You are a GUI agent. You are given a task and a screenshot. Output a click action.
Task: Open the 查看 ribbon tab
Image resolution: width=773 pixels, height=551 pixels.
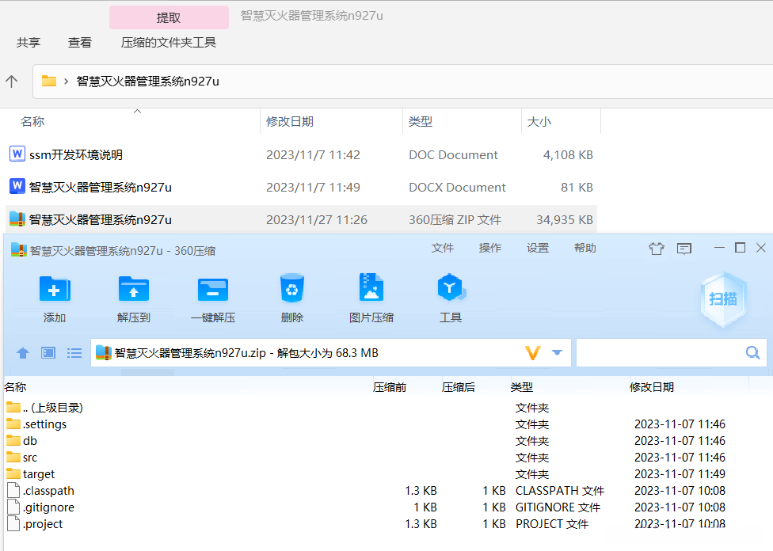point(80,43)
